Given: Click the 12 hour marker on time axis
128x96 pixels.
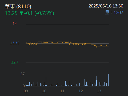Looking at the screenshot, I should coord(81,91).
